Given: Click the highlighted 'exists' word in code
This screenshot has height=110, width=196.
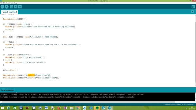Looking at the screenshot, I should point(31,75).
